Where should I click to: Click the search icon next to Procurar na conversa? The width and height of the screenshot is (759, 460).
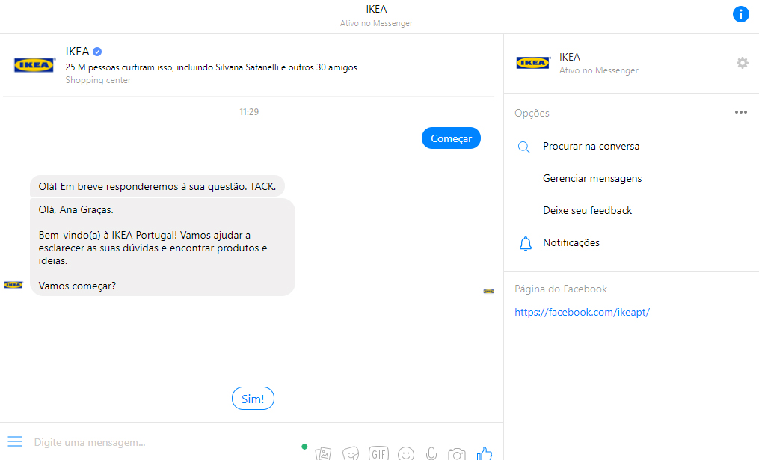(x=524, y=146)
